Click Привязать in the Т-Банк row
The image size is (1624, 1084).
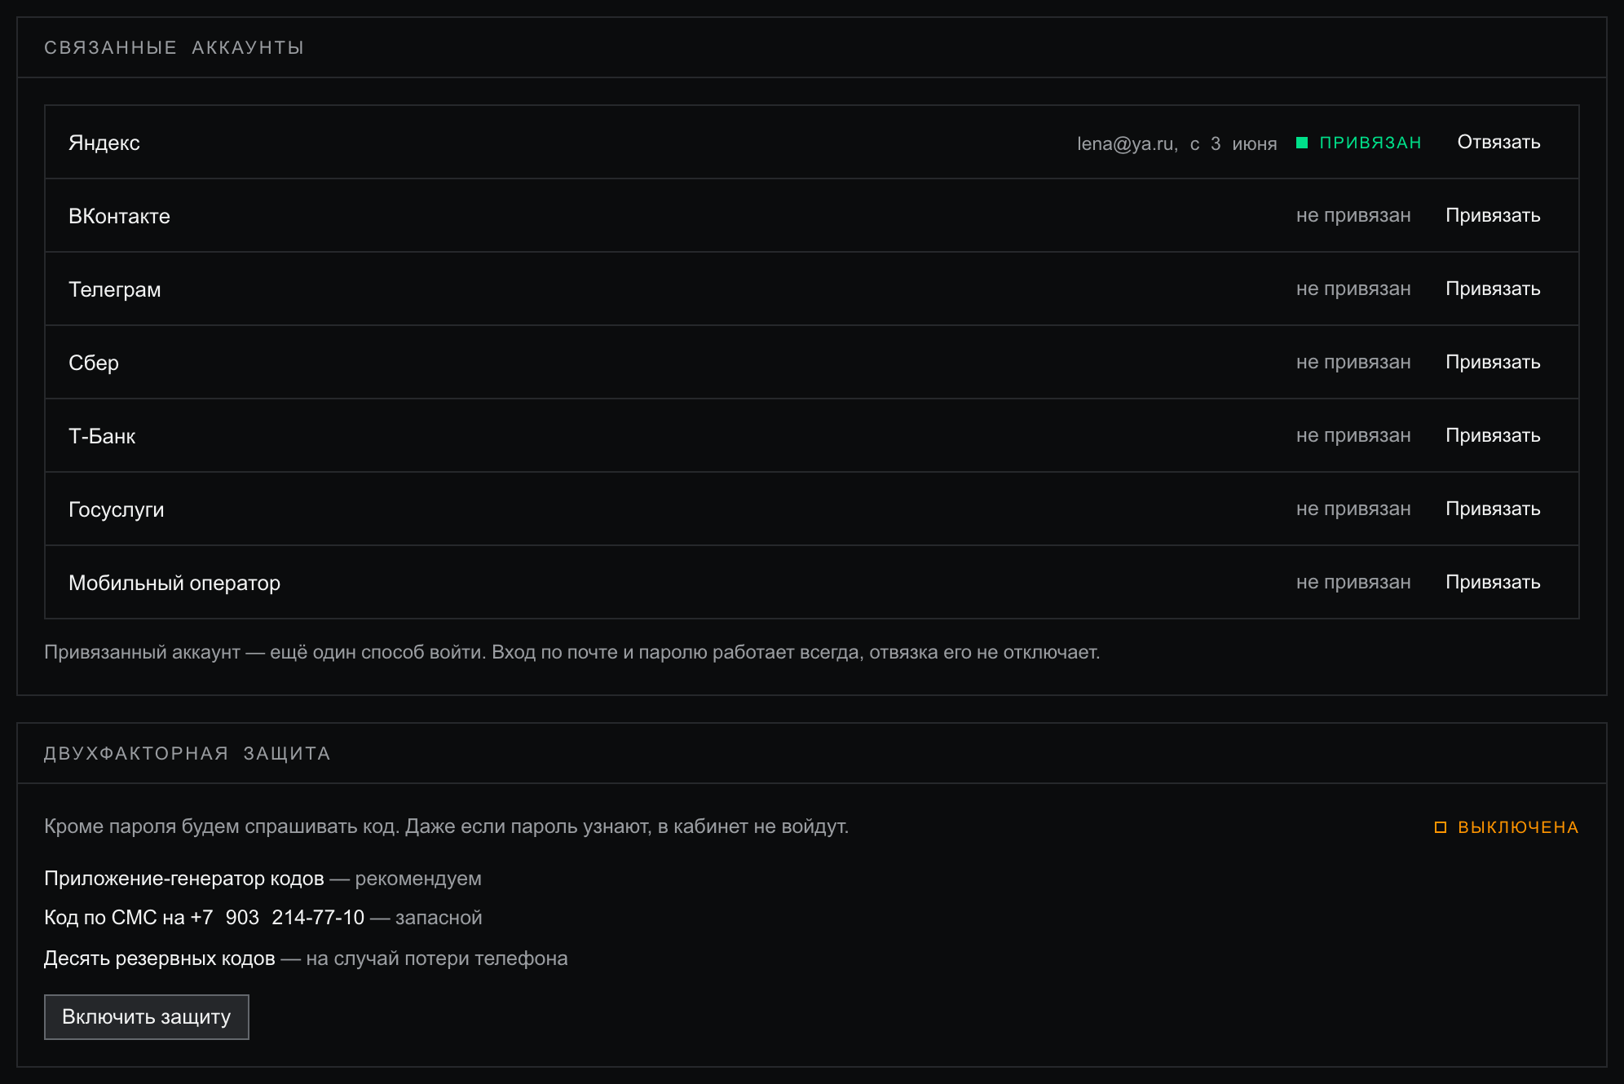click(x=1493, y=435)
